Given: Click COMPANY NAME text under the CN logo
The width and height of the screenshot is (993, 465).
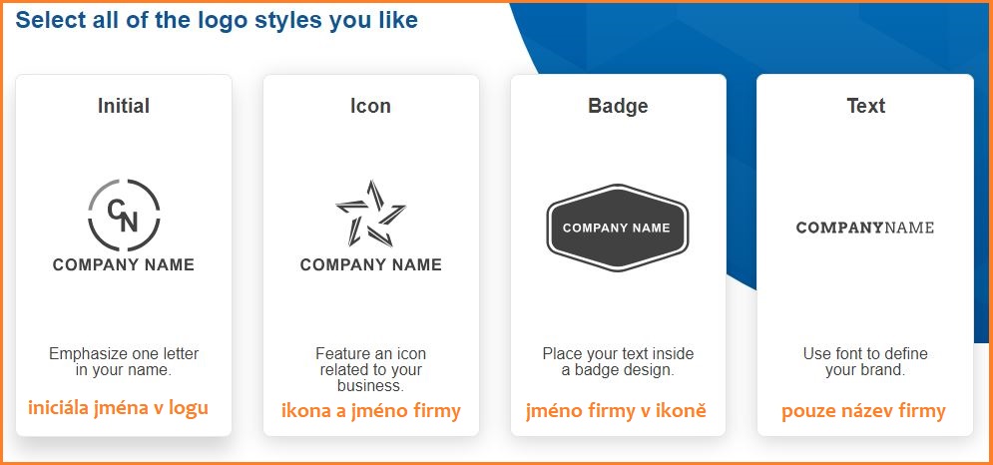Looking at the screenshot, I should [x=124, y=265].
